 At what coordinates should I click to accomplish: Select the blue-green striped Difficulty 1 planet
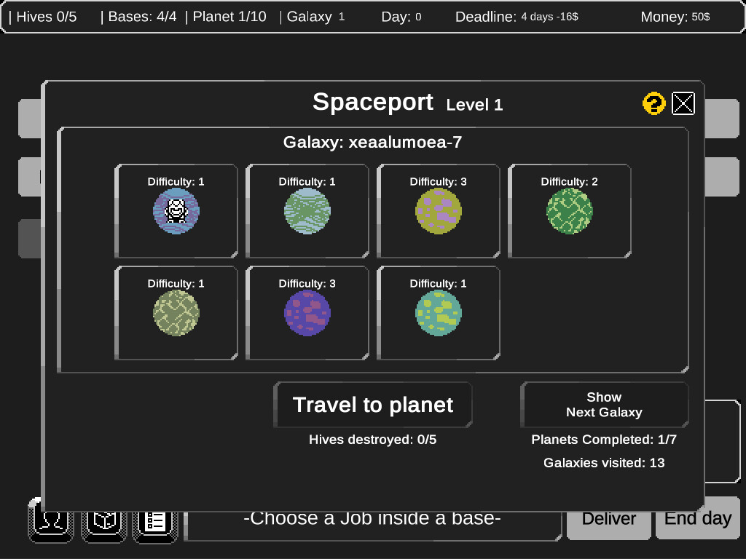[x=307, y=211]
